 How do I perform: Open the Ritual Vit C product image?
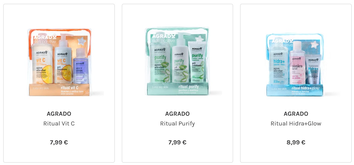coord(59,62)
